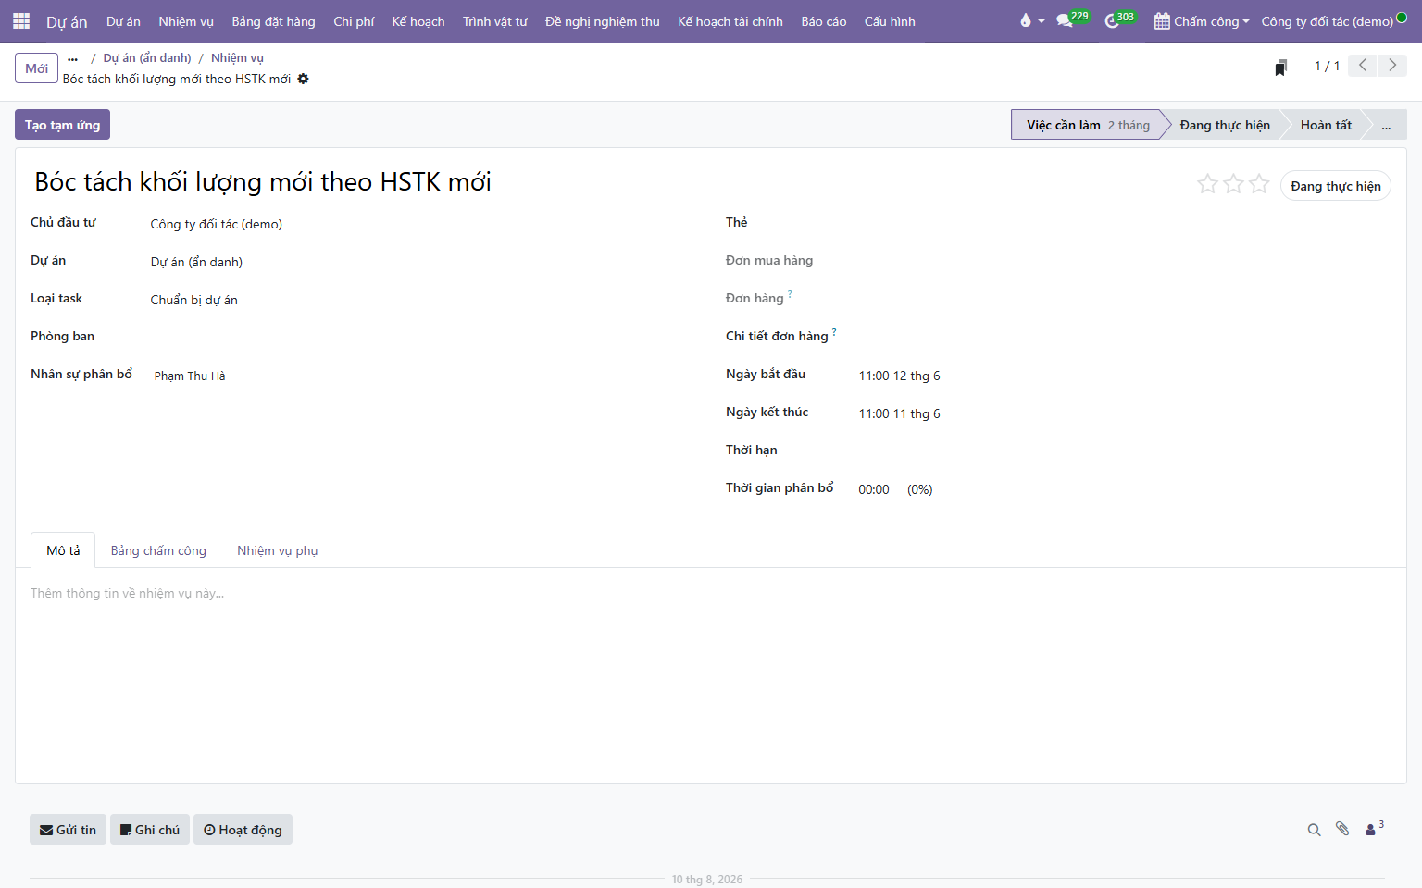The image size is (1422, 888).
Task: Set priority with the first star
Action: tap(1207, 184)
